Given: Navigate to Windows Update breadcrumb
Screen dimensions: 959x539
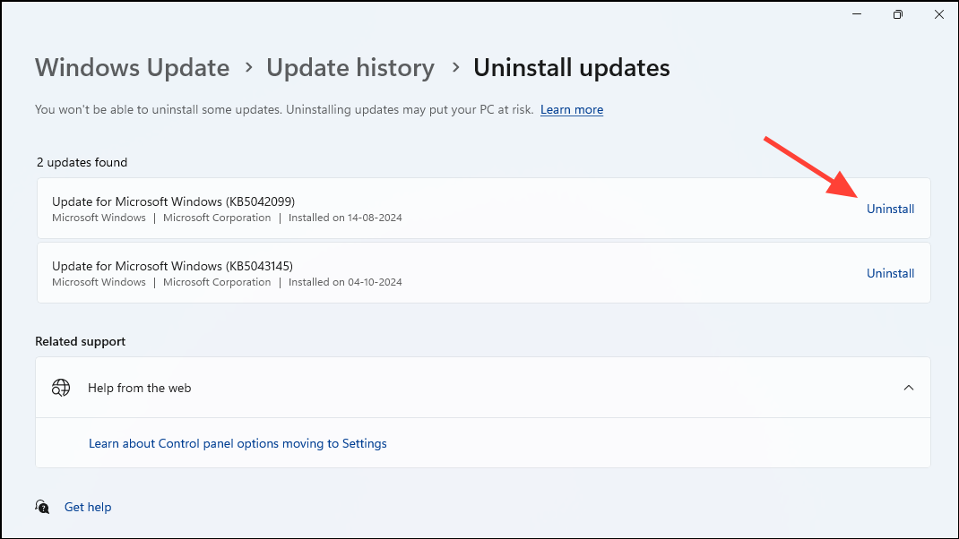Looking at the screenshot, I should coord(132,67).
